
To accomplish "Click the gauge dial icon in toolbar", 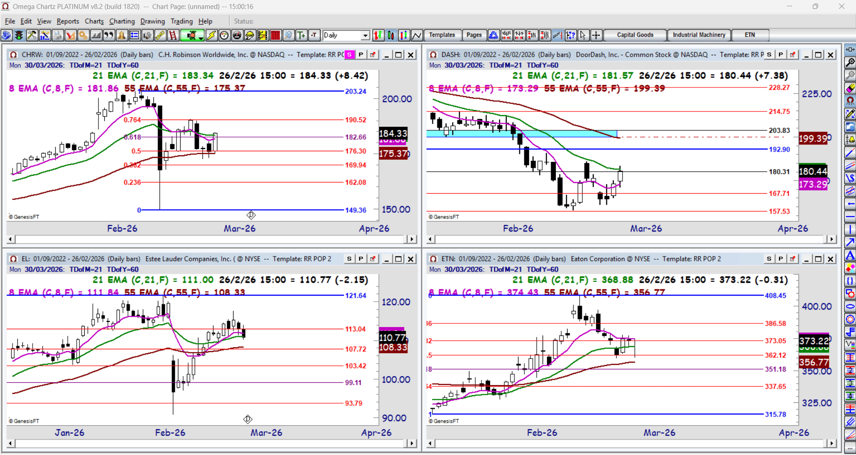I will pos(224,35).
